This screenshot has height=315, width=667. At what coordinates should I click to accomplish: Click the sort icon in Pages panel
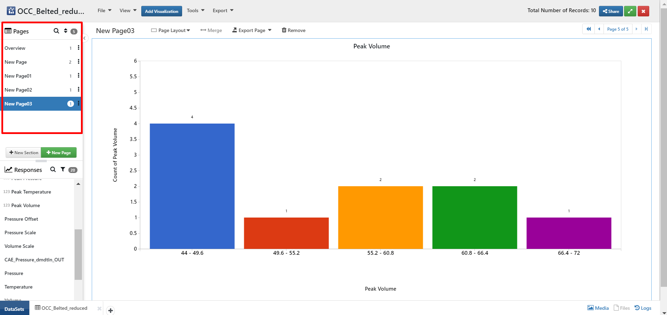coord(66,31)
